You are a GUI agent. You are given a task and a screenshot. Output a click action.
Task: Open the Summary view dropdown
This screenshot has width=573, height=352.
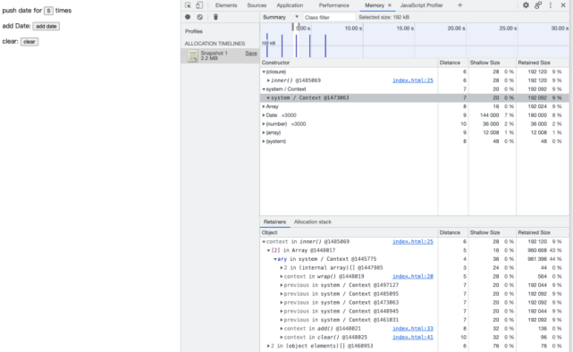pyautogui.click(x=281, y=17)
